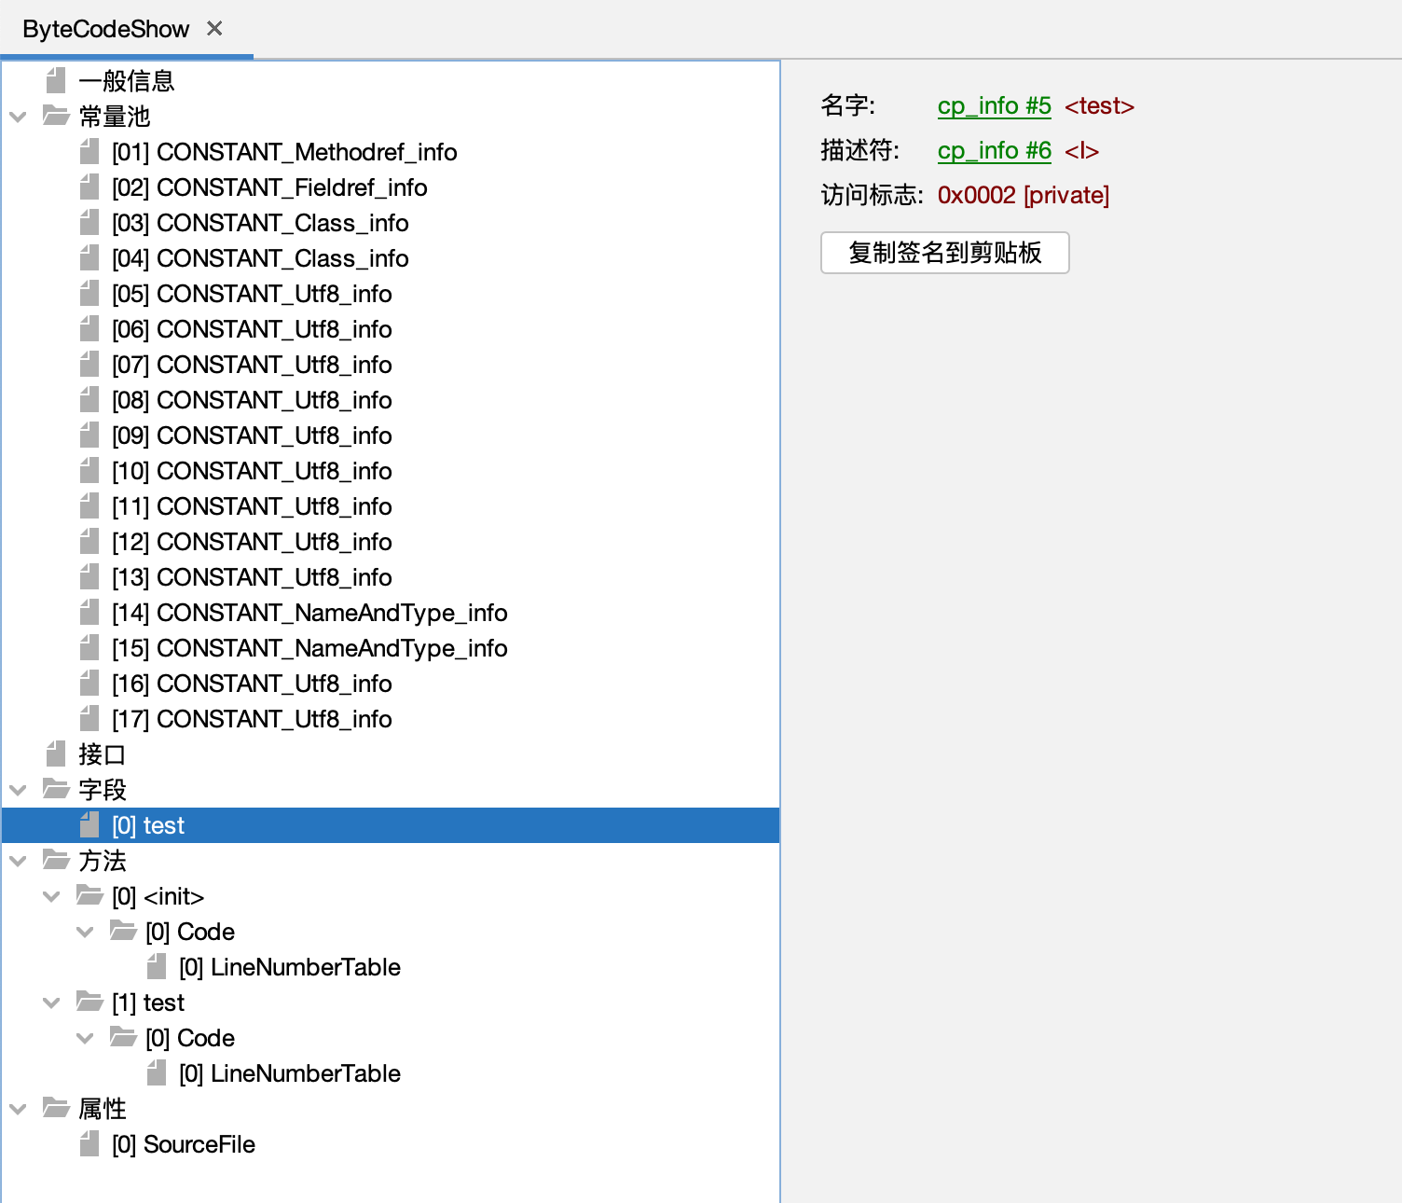This screenshot has height=1203, width=1402.
Task: Collapse the 字段 section chevron
Action: tap(18, 790)
